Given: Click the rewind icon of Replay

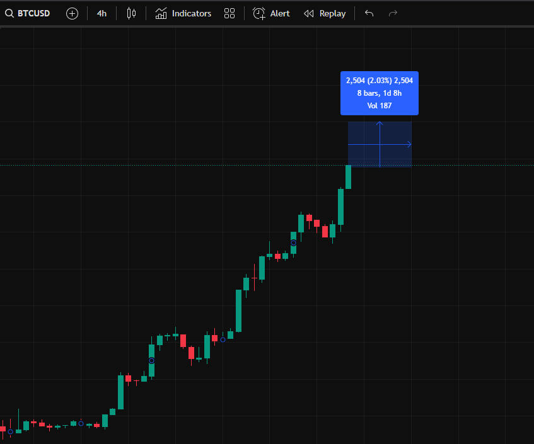Looking at the screenshot, I should click(x=308, y=14).
